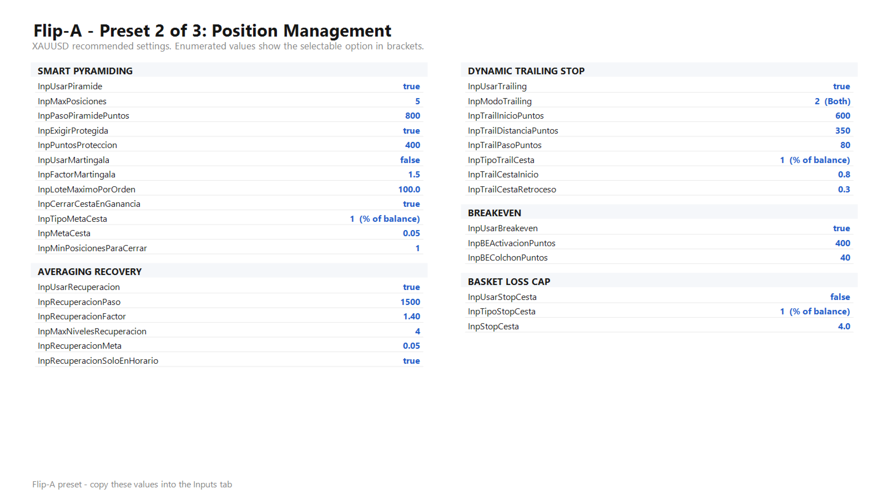This screenshot has height=499, width=888.
Task: Select the AVERAGING RECOVERY section header
Action: [89, 272]
